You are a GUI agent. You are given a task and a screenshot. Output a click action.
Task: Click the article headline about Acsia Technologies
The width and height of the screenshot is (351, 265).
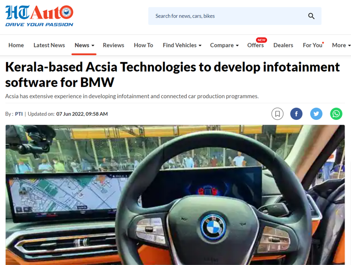173,75
